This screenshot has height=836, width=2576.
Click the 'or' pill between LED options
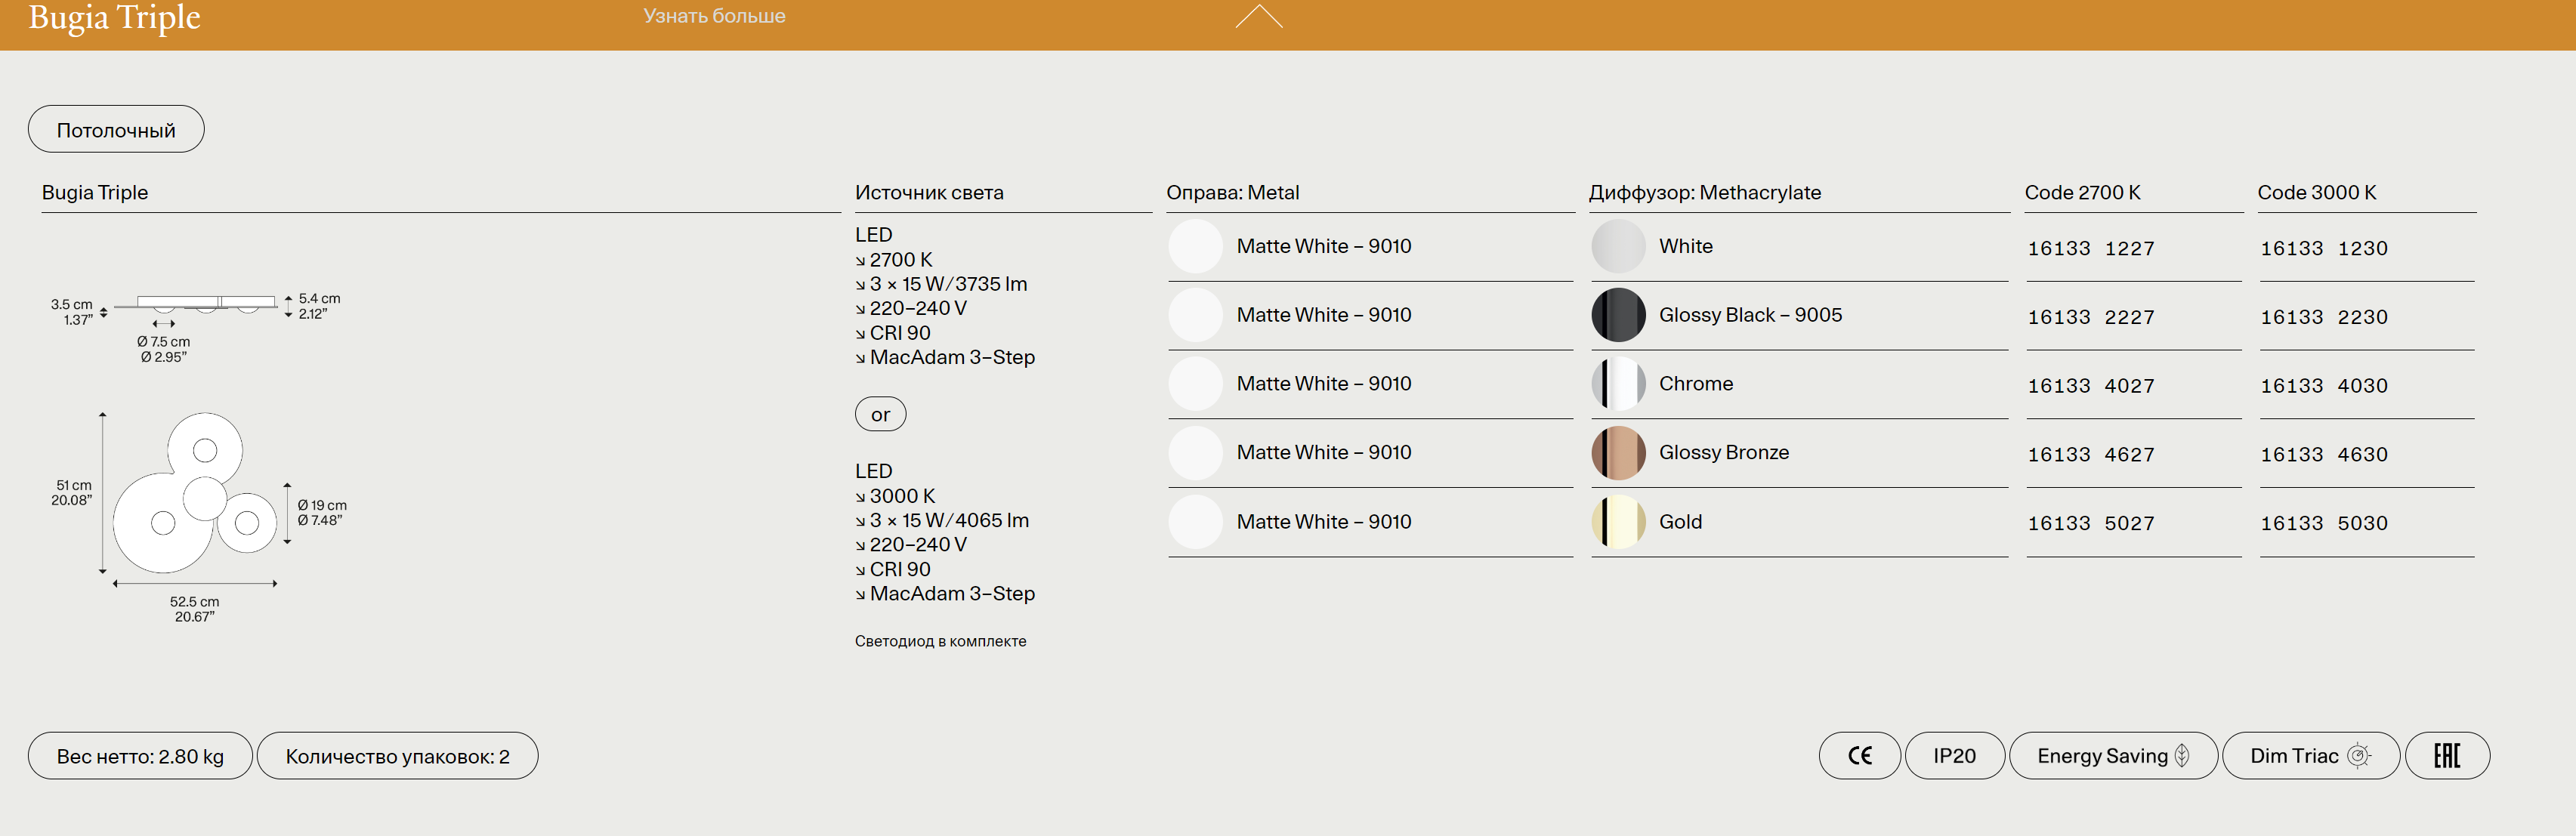880,414
